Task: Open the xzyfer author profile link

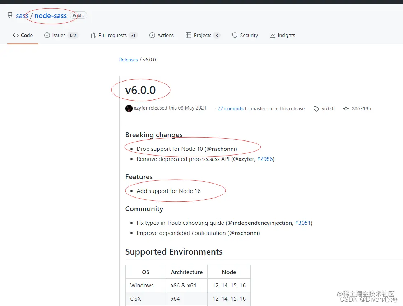Action: tap(140, 108)
